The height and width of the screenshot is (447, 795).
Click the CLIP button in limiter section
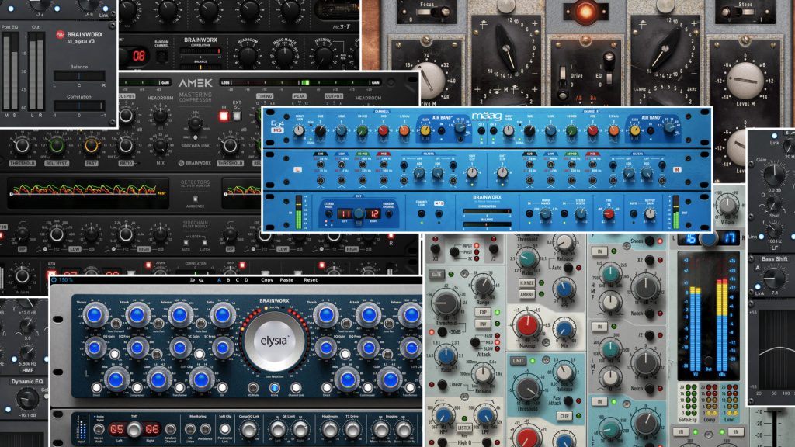click(x=564, y=416)
